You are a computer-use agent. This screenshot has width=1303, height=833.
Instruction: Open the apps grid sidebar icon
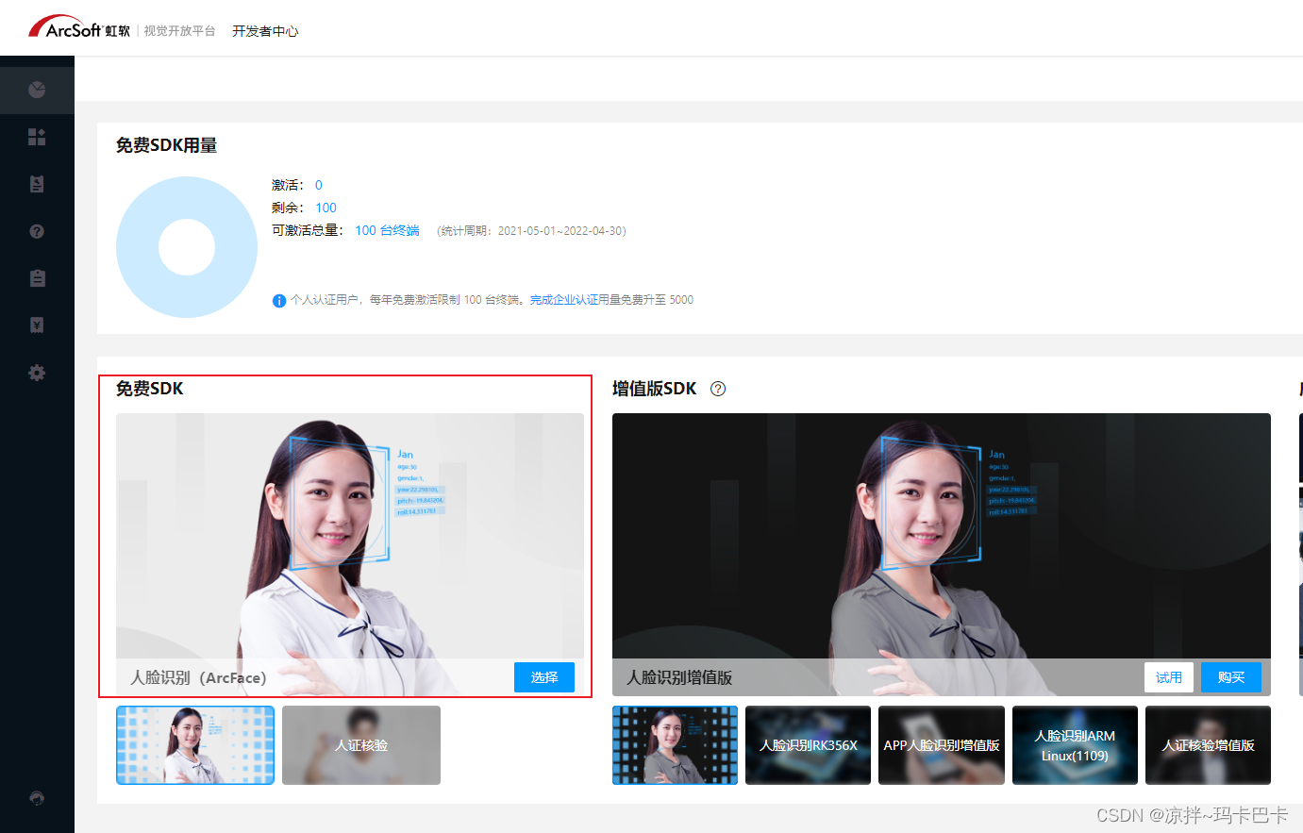37,137
